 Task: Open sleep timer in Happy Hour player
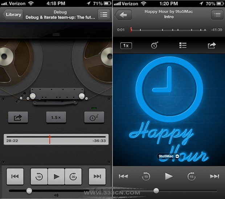(154, 45)
